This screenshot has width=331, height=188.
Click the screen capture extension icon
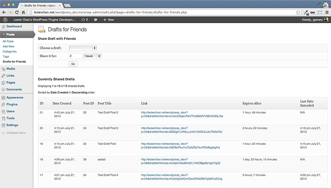(320, 12)
